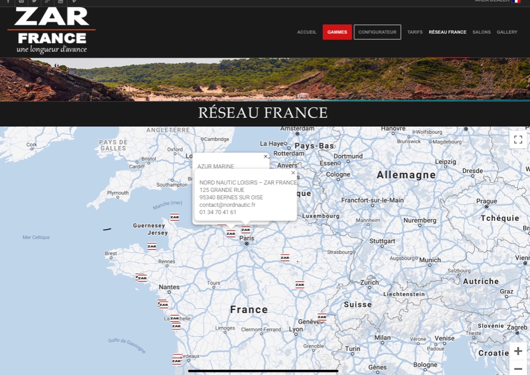The height and width of the screenshot is (375, 530).
Task: Zoom in on the map
Action: click(518, 351)
